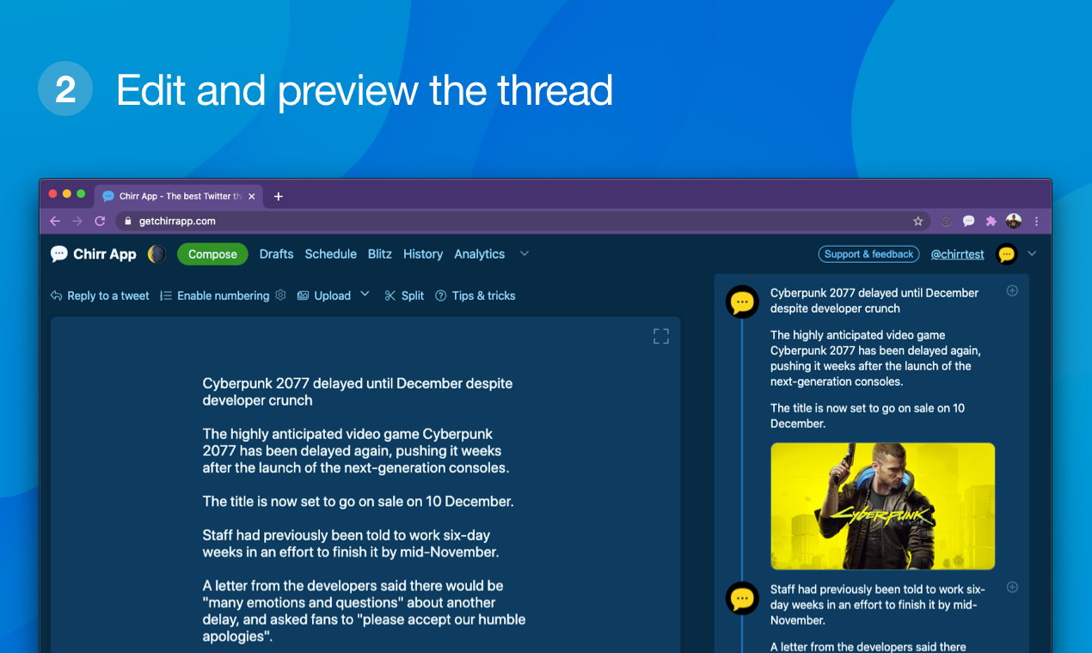The image size is (1092, 653).
Task: Switch to the Blitz section
Action: pyautogui.click(x=380, y=254)
